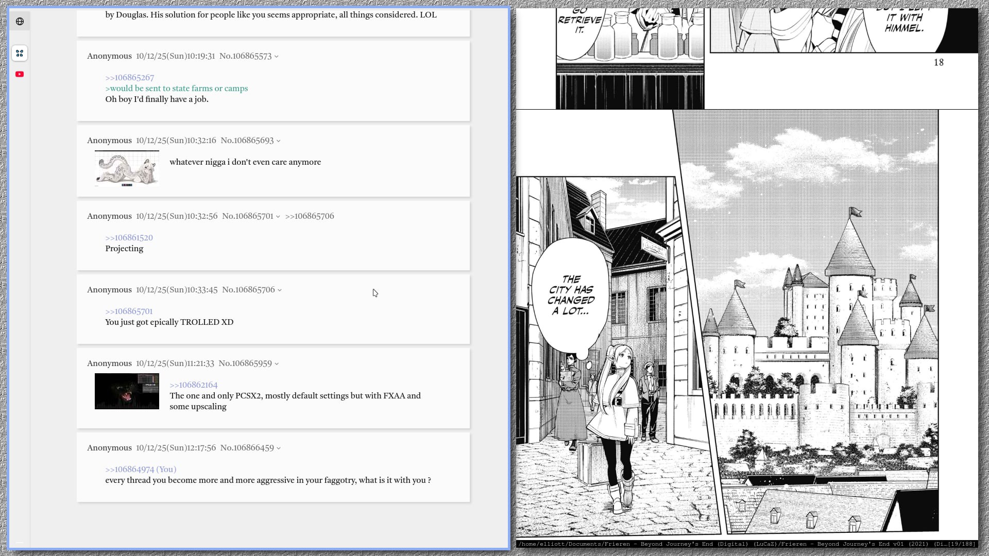Enlarge the snow leopard drawing thumbnail

[127, 168]
